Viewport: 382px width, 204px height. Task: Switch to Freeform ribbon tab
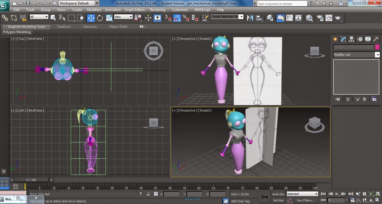(64, 27)
